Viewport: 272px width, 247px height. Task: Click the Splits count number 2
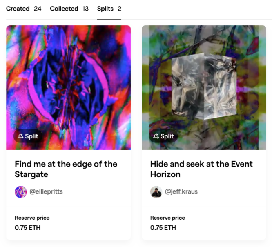(119, 9)
